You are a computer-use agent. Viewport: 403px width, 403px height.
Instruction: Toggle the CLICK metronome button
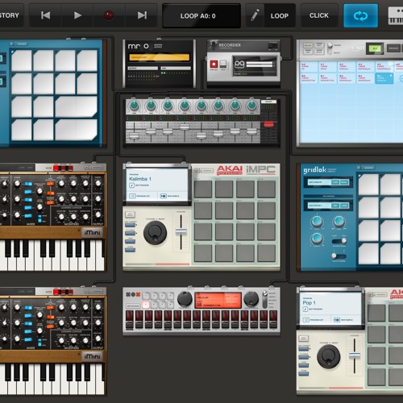[x=319, y=15]
